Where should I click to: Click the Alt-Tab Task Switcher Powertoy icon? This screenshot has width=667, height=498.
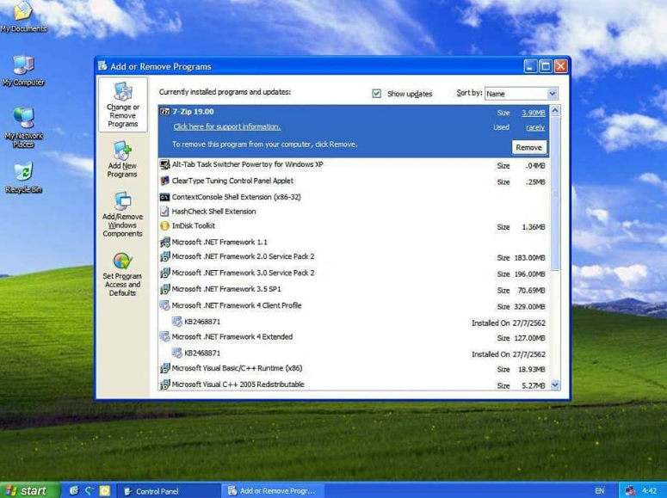click(164, 164)
